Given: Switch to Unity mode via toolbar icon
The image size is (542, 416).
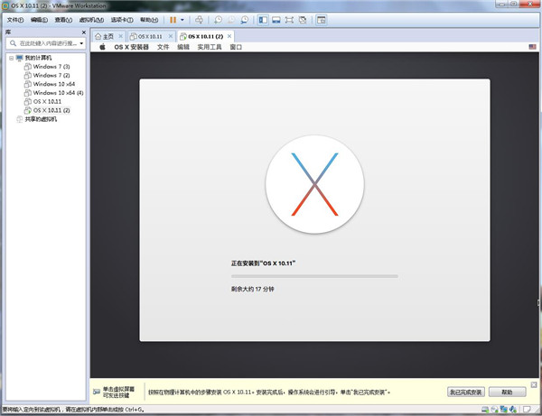Looking at the screenshot, I should (303, 20).
